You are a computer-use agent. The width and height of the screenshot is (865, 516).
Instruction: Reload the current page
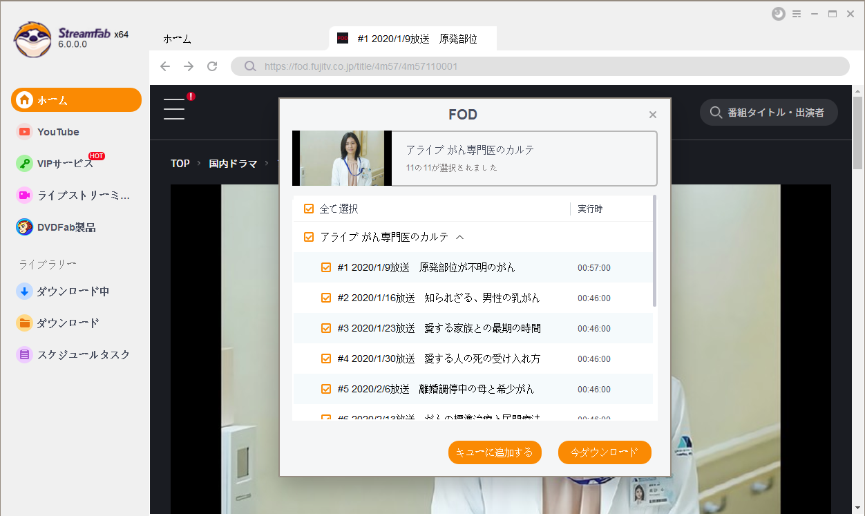point(212,66)
